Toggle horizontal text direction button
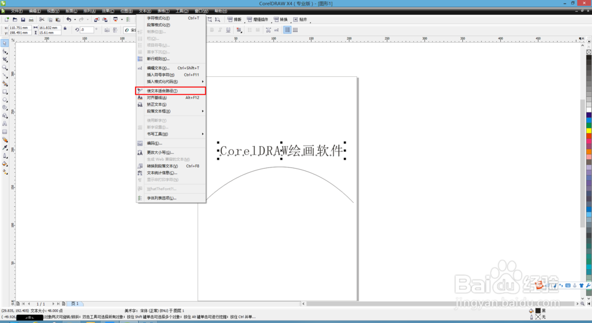592x323 pixels. (287, 30)
